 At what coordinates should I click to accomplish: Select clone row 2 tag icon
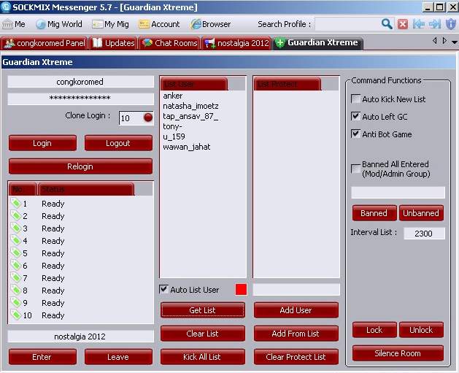coord(16,215)
